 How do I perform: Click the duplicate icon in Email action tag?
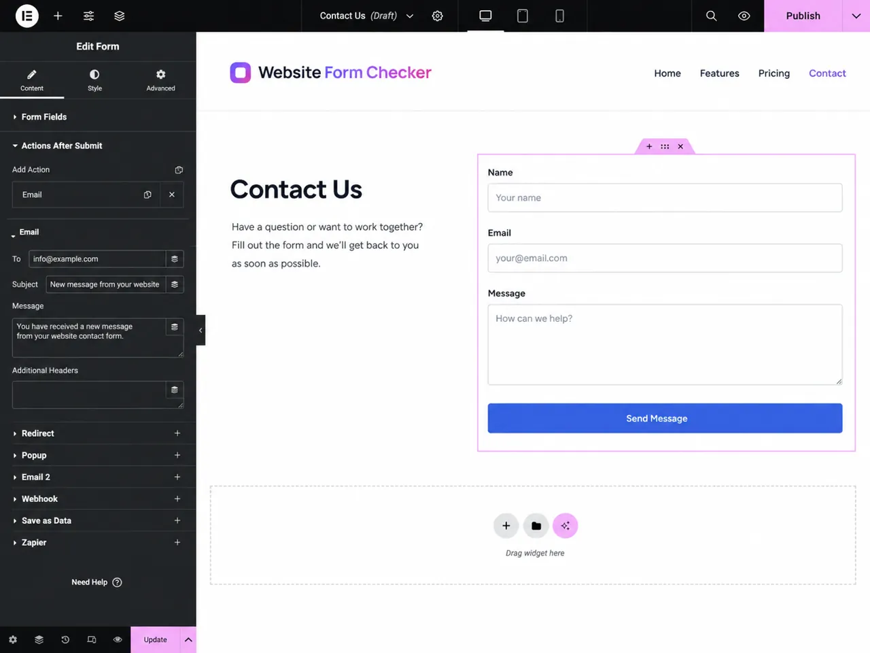tap(147, 195)
